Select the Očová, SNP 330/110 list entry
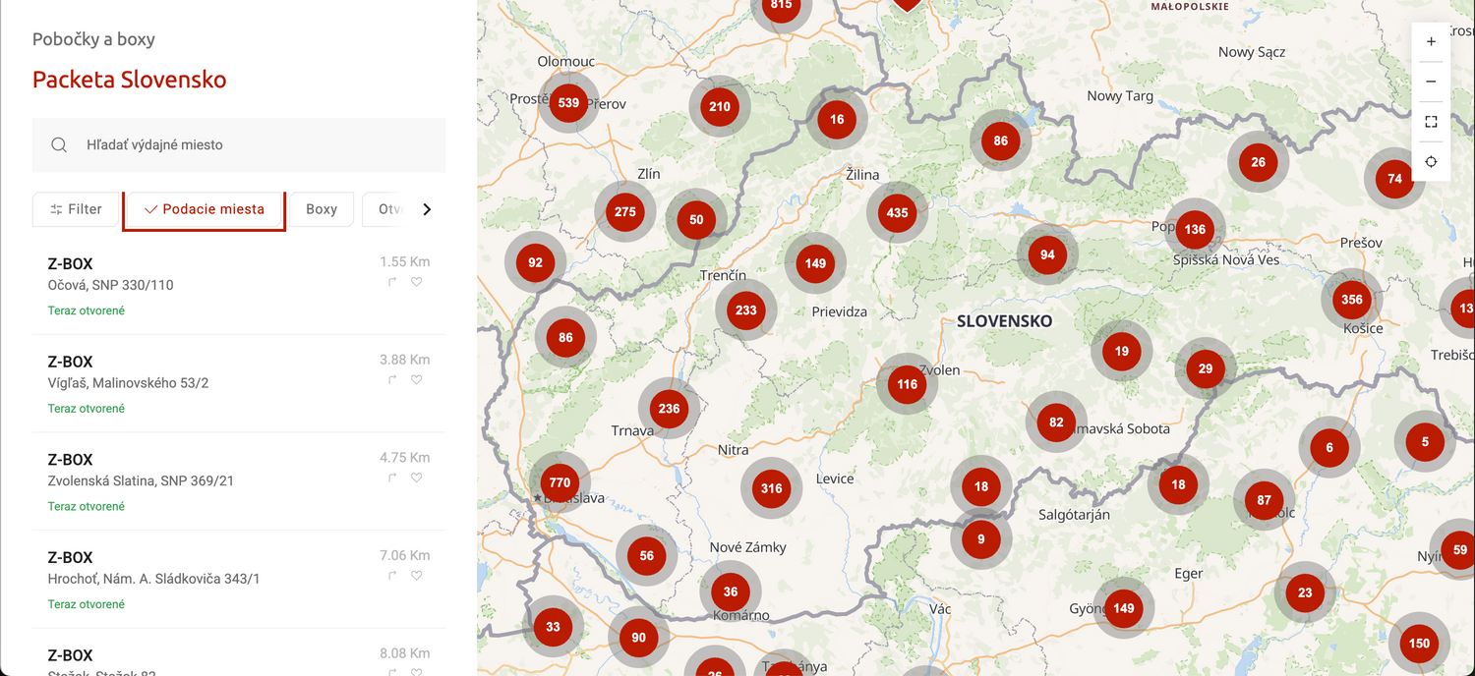Viewport: 1475px width, 676px height. pos(239,286)
